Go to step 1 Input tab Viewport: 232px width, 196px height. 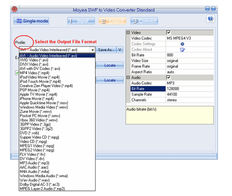coord(81,21)
